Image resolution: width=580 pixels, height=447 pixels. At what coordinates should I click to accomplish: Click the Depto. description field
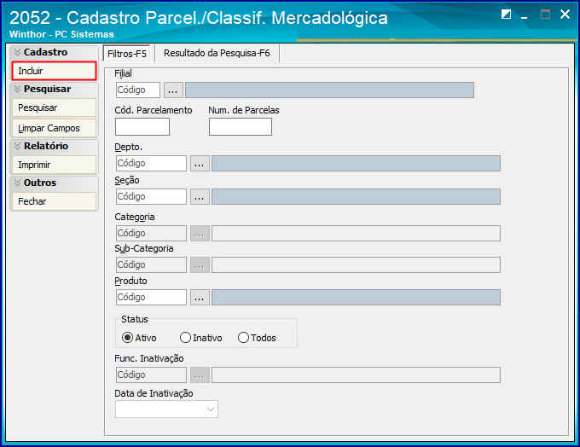[x=357, y=164]
